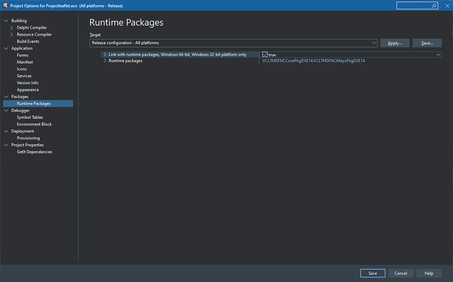Select "Version Info" in the sidebar
The width and height of the screenshot is (453, 282).
(x=27, y=83)
